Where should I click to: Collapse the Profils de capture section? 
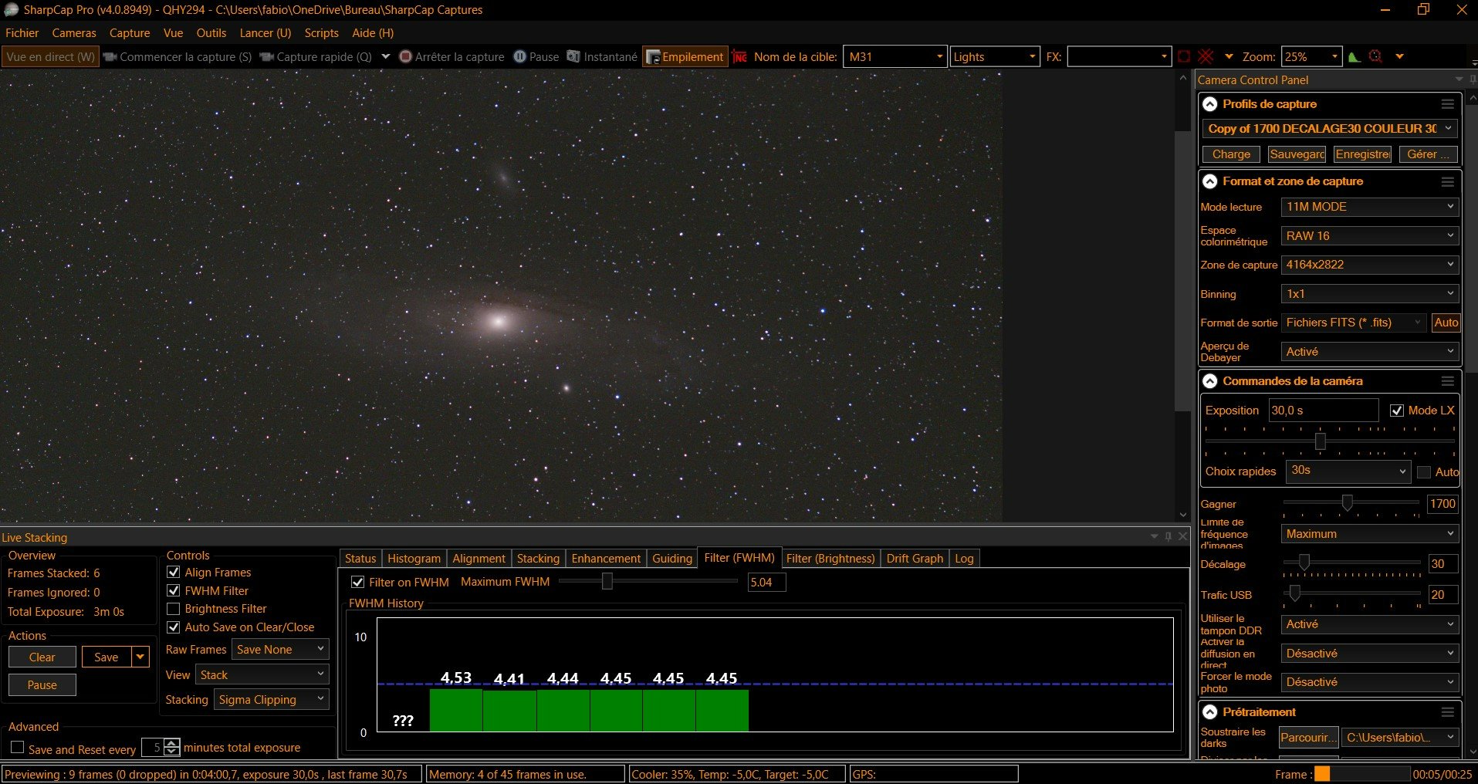pyautogui.click(x=1210, y=104)
